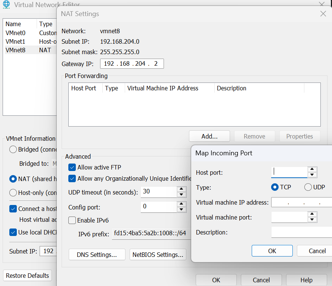The height and width of the screenshot is (286, 332).
Task: Disable the Allow active FTP option
Action: [72, 167]
